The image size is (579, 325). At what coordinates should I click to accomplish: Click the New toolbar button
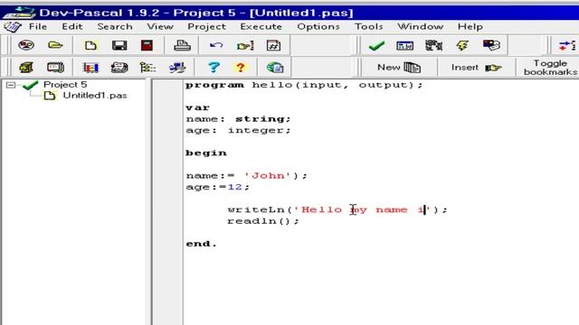(x=399, y=68)
